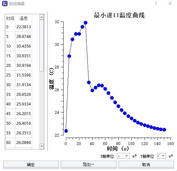Cancel with the 取消 button
The width and height of the screenshot is (177, 171).
(x=146, y=165)
